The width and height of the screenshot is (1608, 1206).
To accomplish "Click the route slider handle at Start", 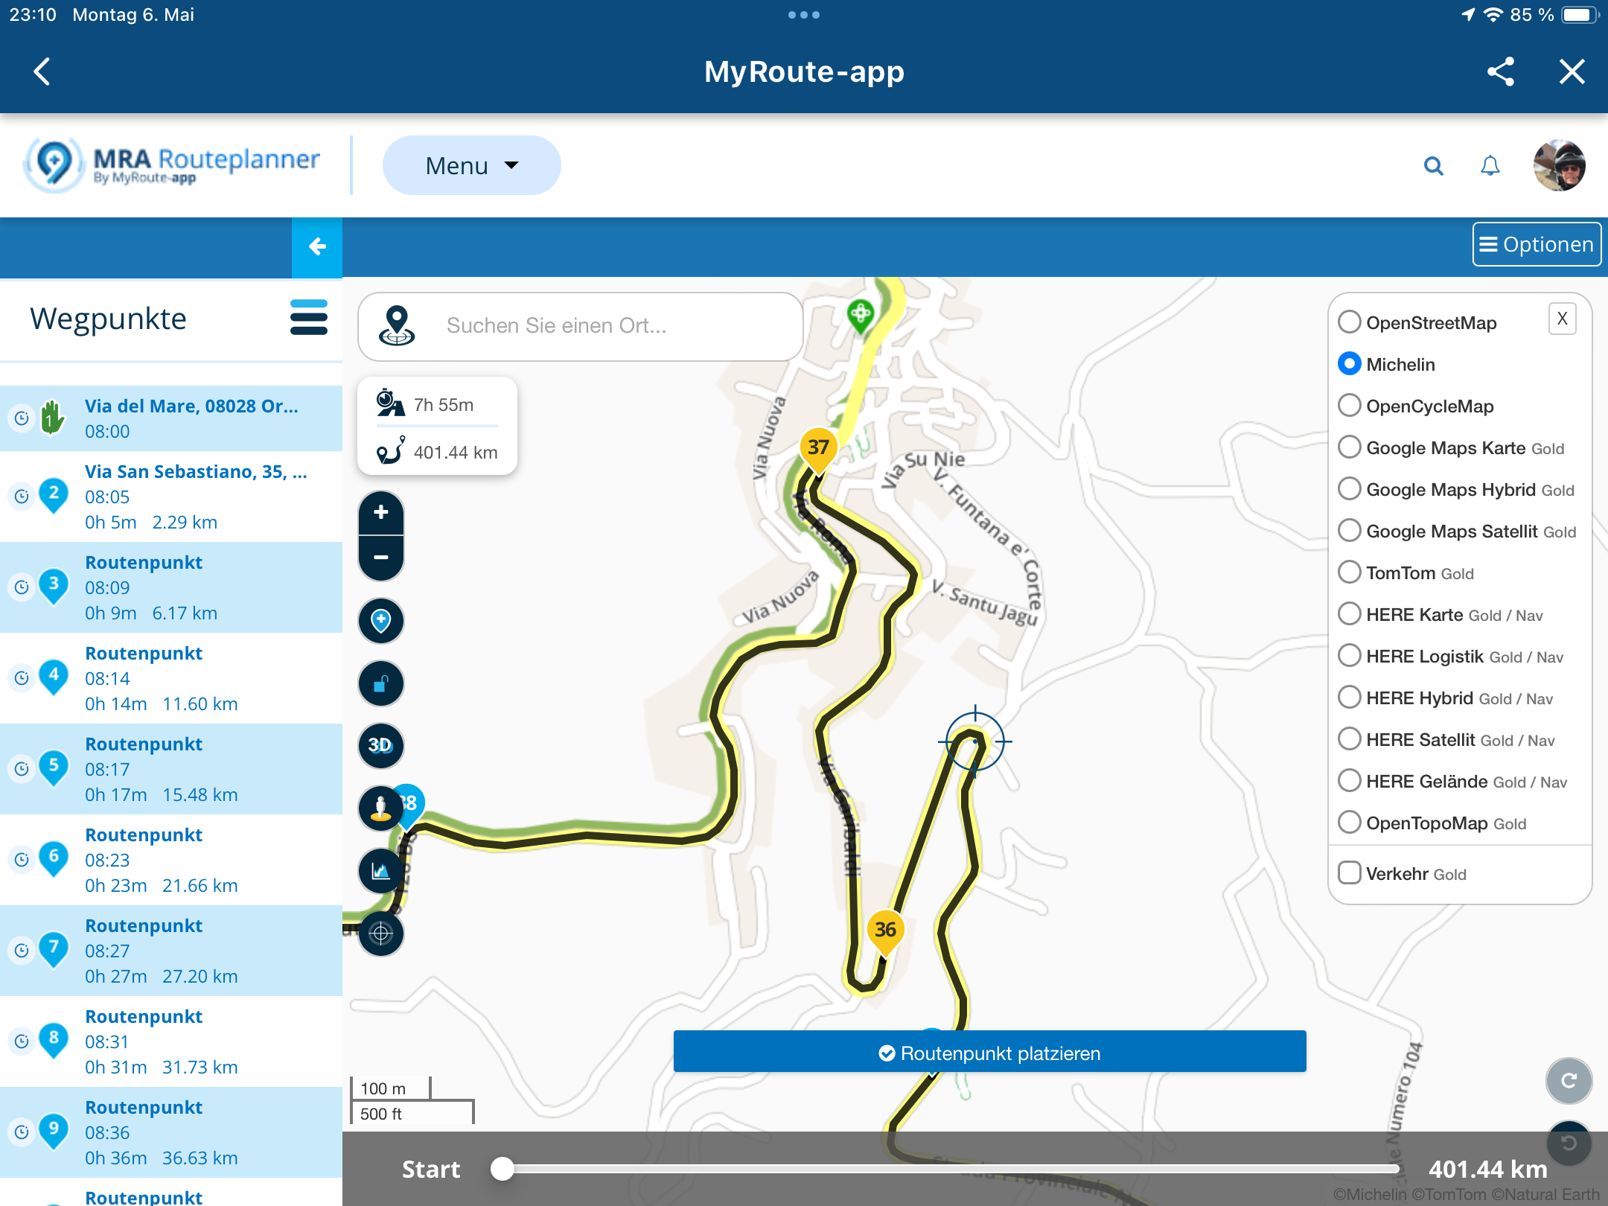I will pyautogui.click(x=502, y=1168).
